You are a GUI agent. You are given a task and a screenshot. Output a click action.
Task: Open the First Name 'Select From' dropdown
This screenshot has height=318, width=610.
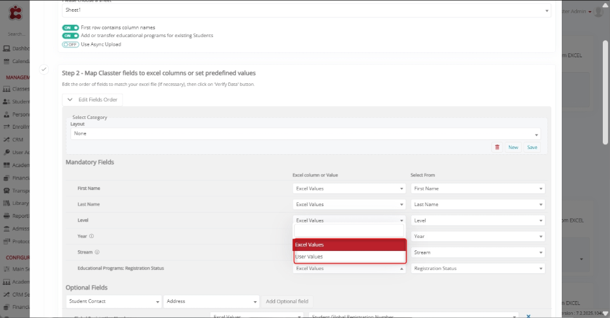click(478, 189)
